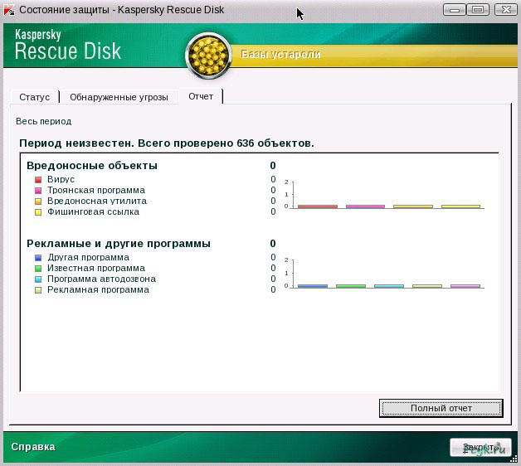The image size is (521, 466).
Task: Click the Рекламные и другие программы heading
Action: click(119, 244)
